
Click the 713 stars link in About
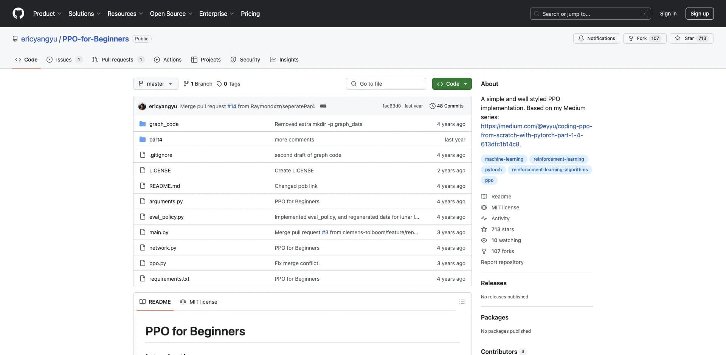tap(503, 229)
